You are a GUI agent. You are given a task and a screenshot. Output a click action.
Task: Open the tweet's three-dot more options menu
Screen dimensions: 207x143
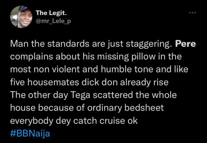192,13
